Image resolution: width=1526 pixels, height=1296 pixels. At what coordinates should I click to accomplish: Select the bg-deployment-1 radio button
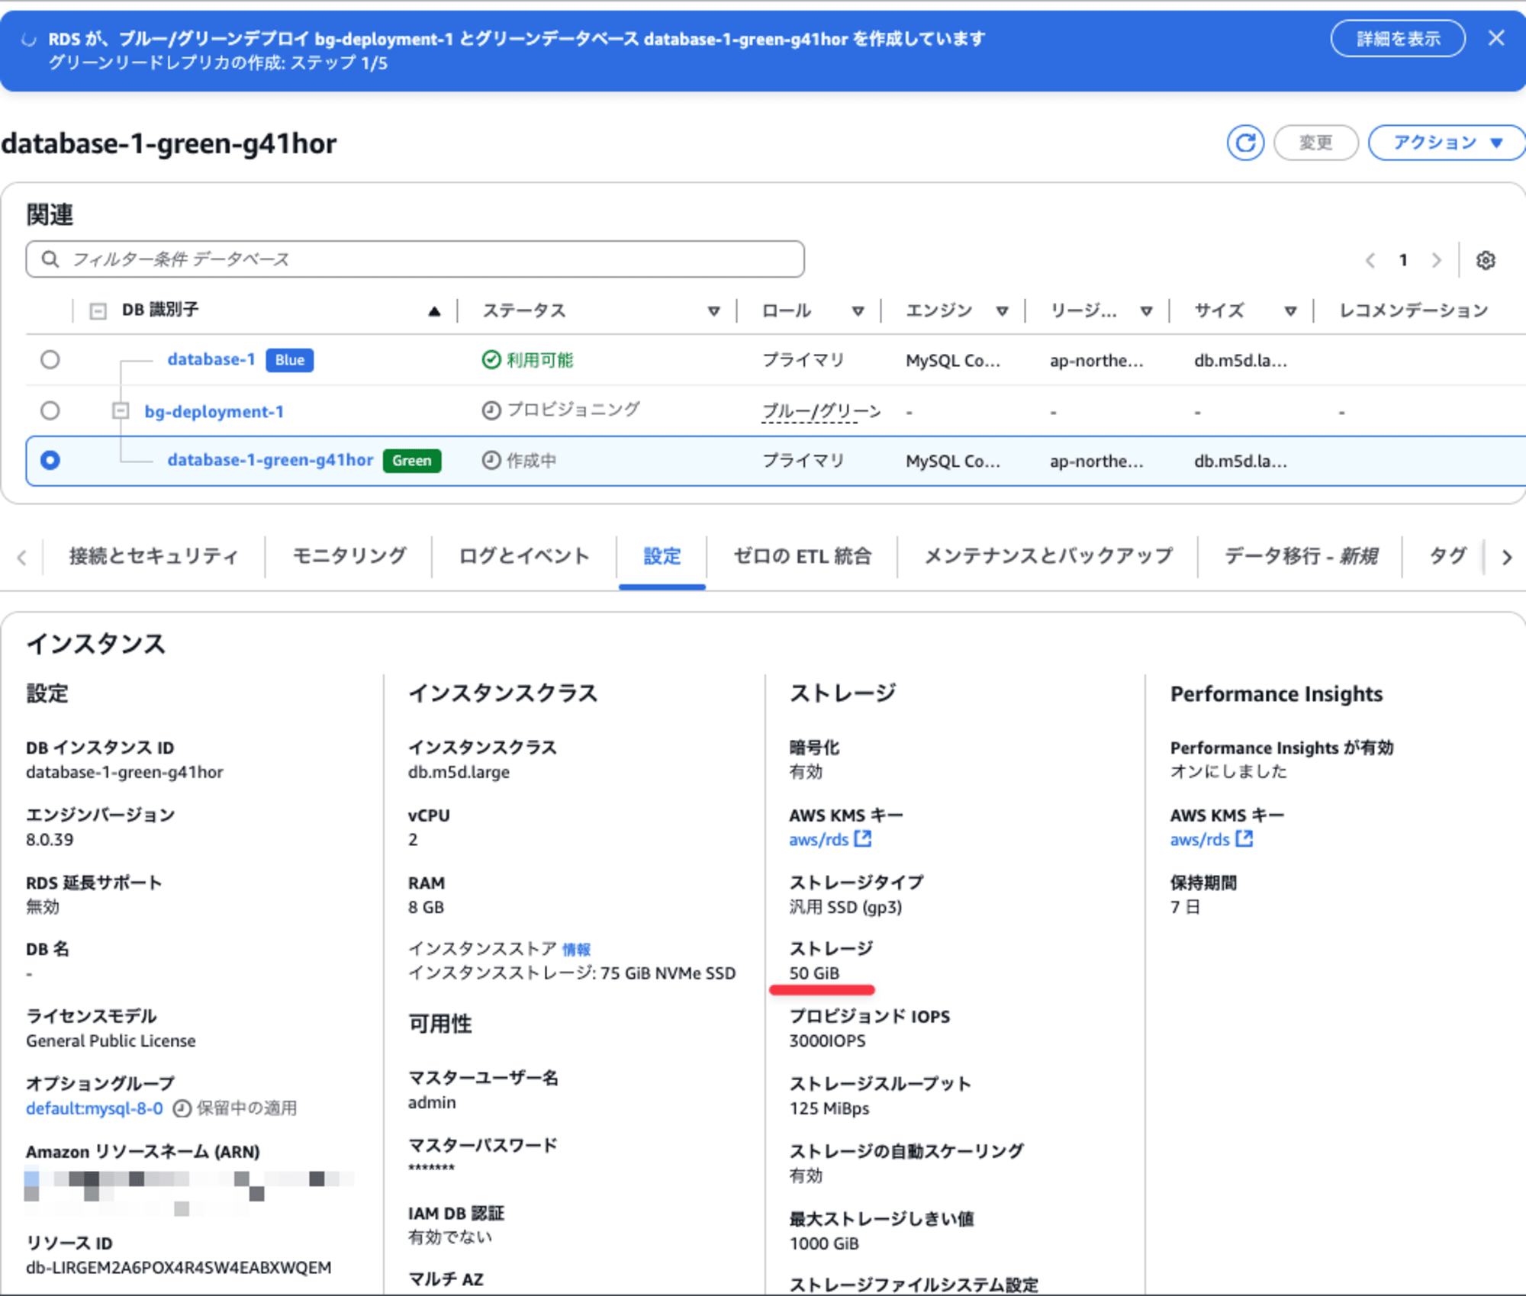click(x=50, y=411)
